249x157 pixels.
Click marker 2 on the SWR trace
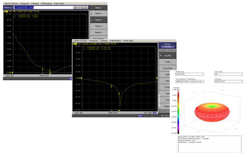pos(50,70)
